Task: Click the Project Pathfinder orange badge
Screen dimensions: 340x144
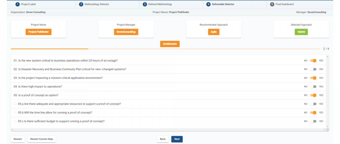Action: click(39, 32)
